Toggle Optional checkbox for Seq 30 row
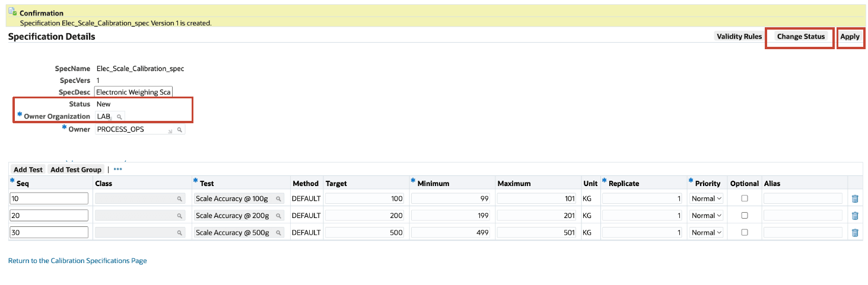The height and width of the screenshot is (285, 868). pyautogui.click(x=745, y=233)
